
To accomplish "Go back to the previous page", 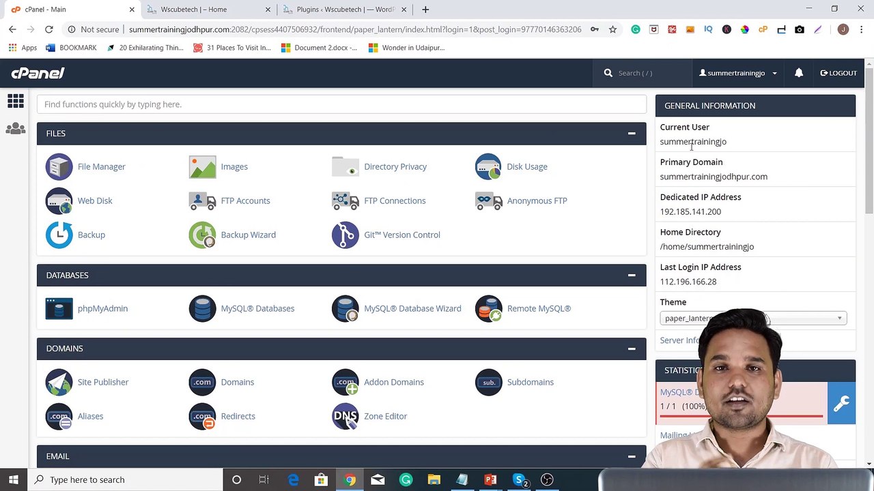I will (x=12, y=29).
